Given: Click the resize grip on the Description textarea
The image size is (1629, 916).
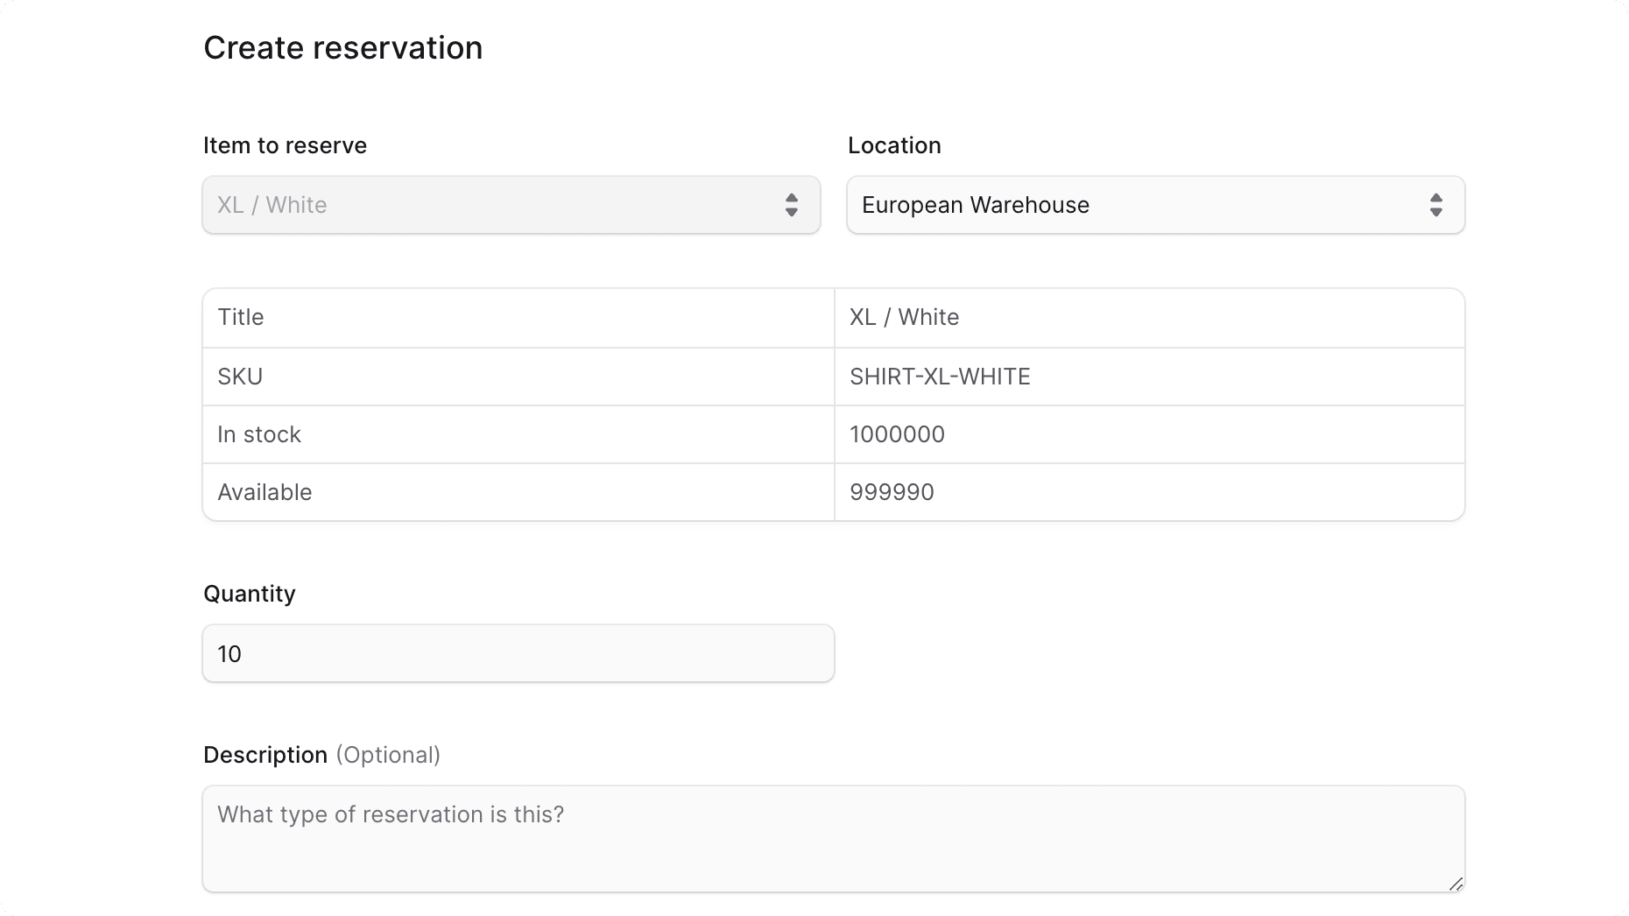Looking at the screenshot, I should [1456, 884].
